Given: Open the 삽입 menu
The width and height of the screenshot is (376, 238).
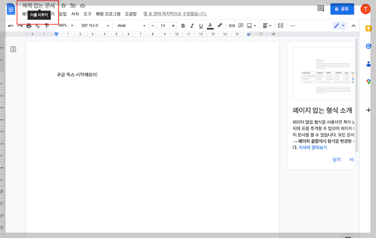Looking at the screenshot, I should [x=63, y=14].
